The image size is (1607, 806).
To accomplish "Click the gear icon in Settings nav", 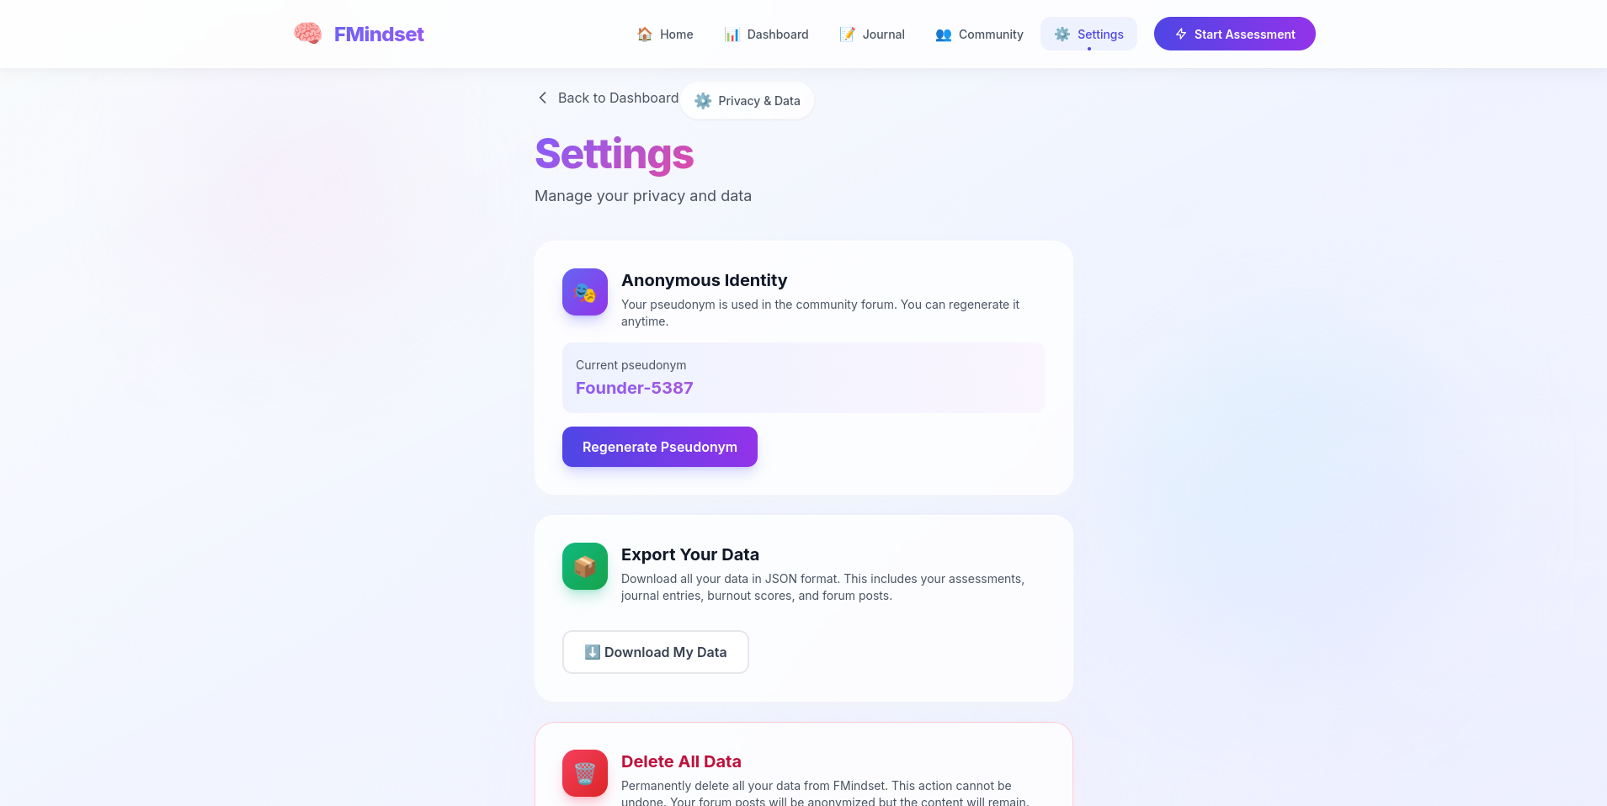I will pos(1062,34).
